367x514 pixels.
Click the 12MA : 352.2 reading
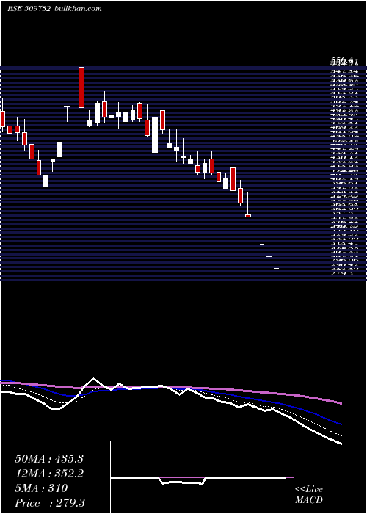49,474
